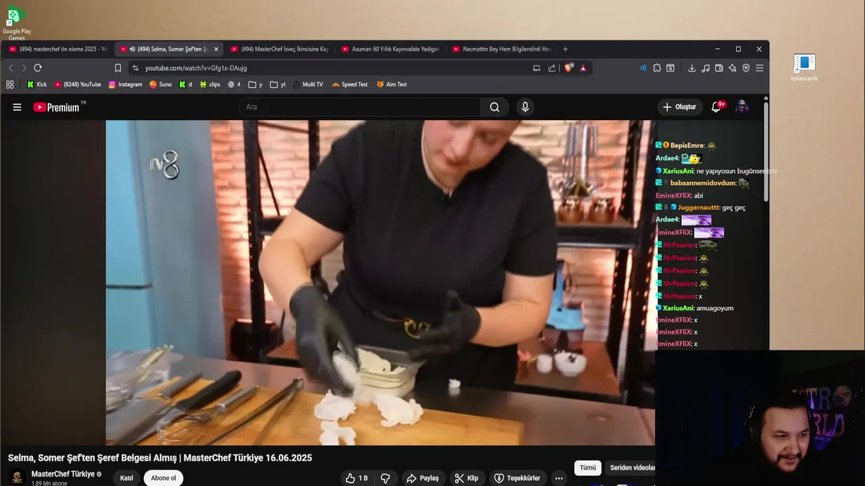
Task: Click the youtube.com address bar URL
Action: point(196,68)
